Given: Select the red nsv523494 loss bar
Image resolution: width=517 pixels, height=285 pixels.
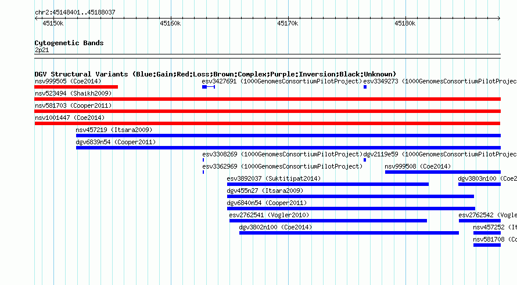Looking at the screenshot, I should [267, 99].
